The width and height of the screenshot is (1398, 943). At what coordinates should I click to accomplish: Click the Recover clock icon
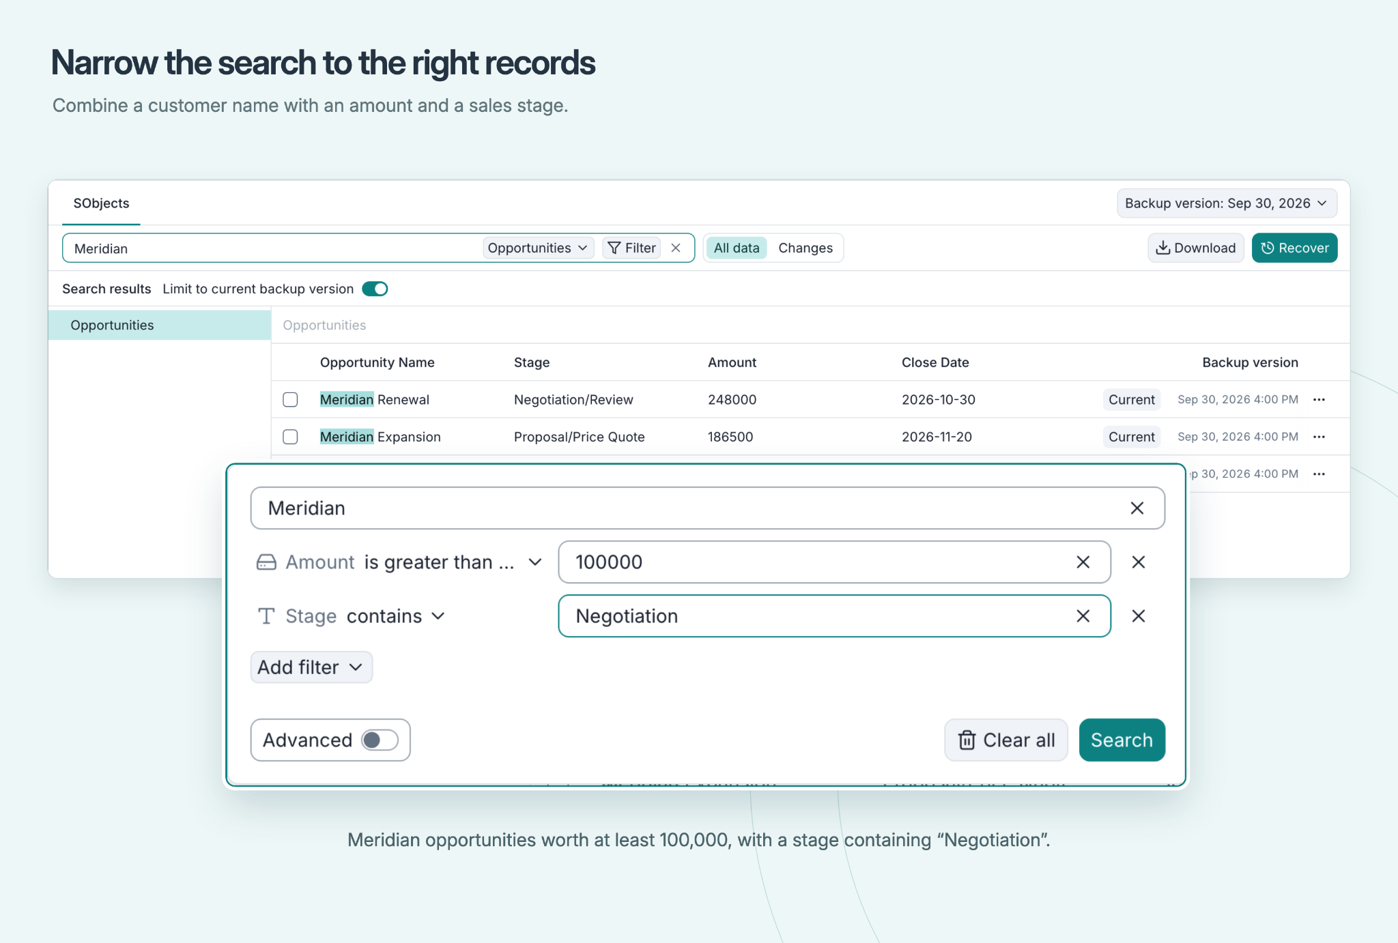tap(1268, 248)
